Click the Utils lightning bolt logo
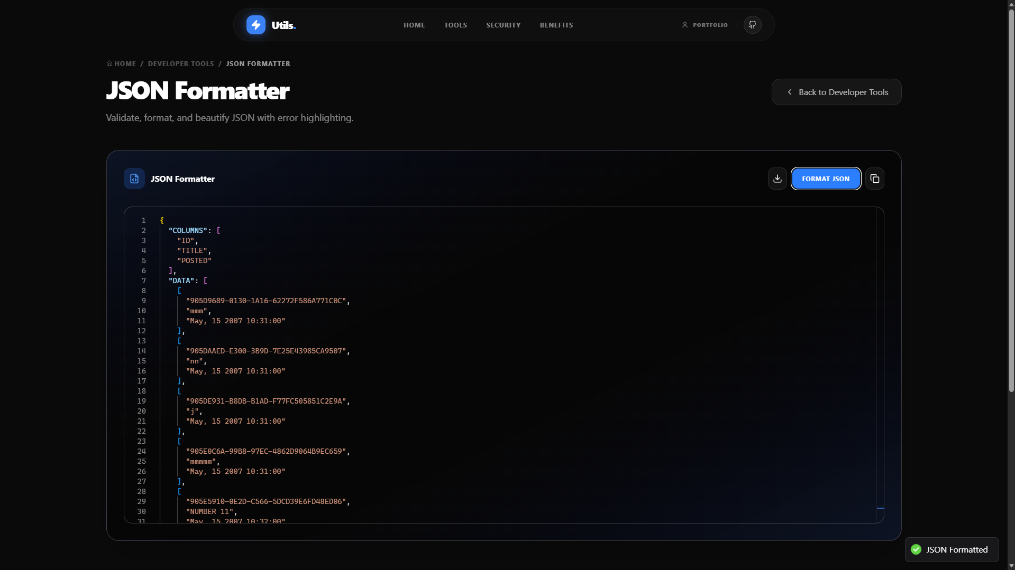The image size is (1015, 570). click(255, 24)
